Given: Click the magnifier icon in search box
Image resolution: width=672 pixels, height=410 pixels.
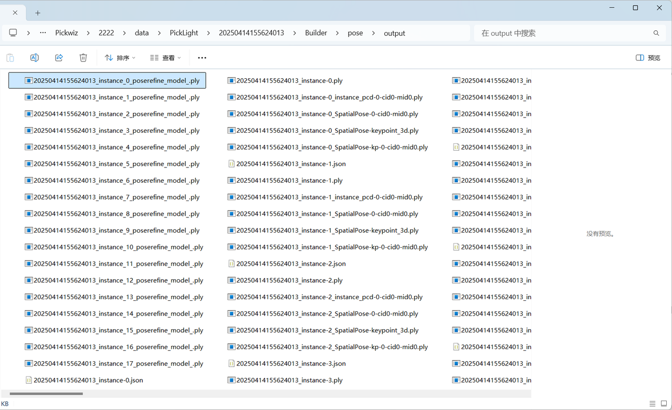Looking at the screenshot, I should click(656, 33).
